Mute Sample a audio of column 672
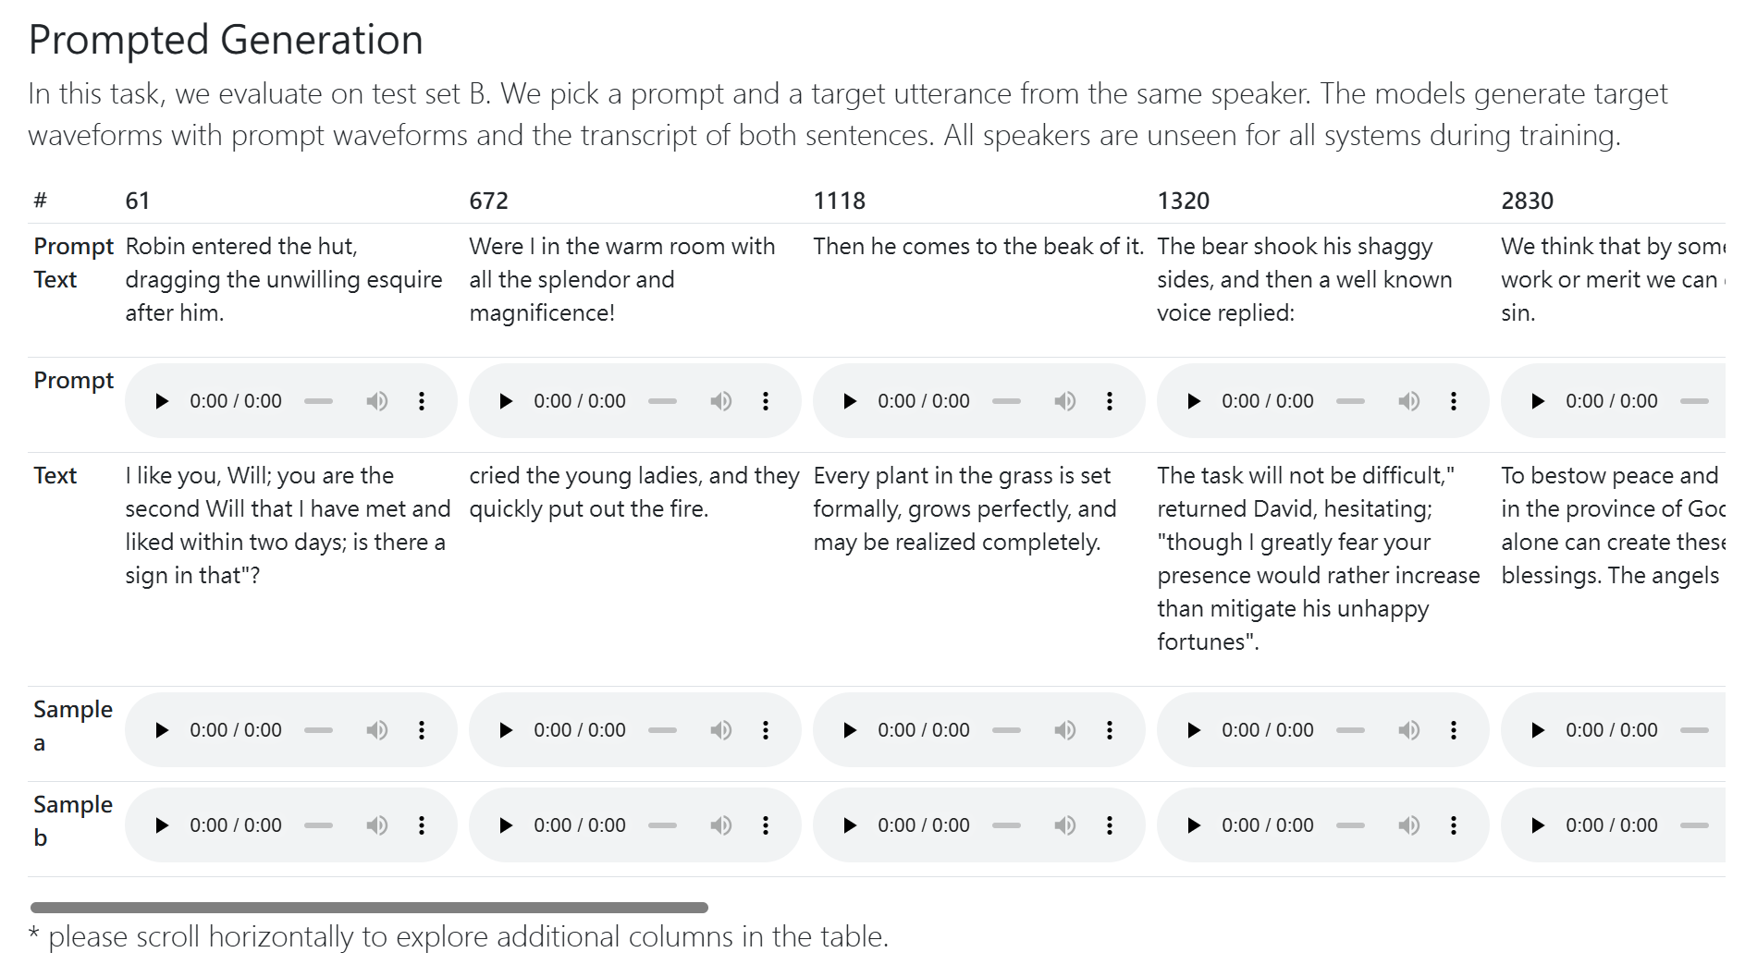Image resolution: width=1745 pixels, height=977 pixels. click(x=720, y=730)
